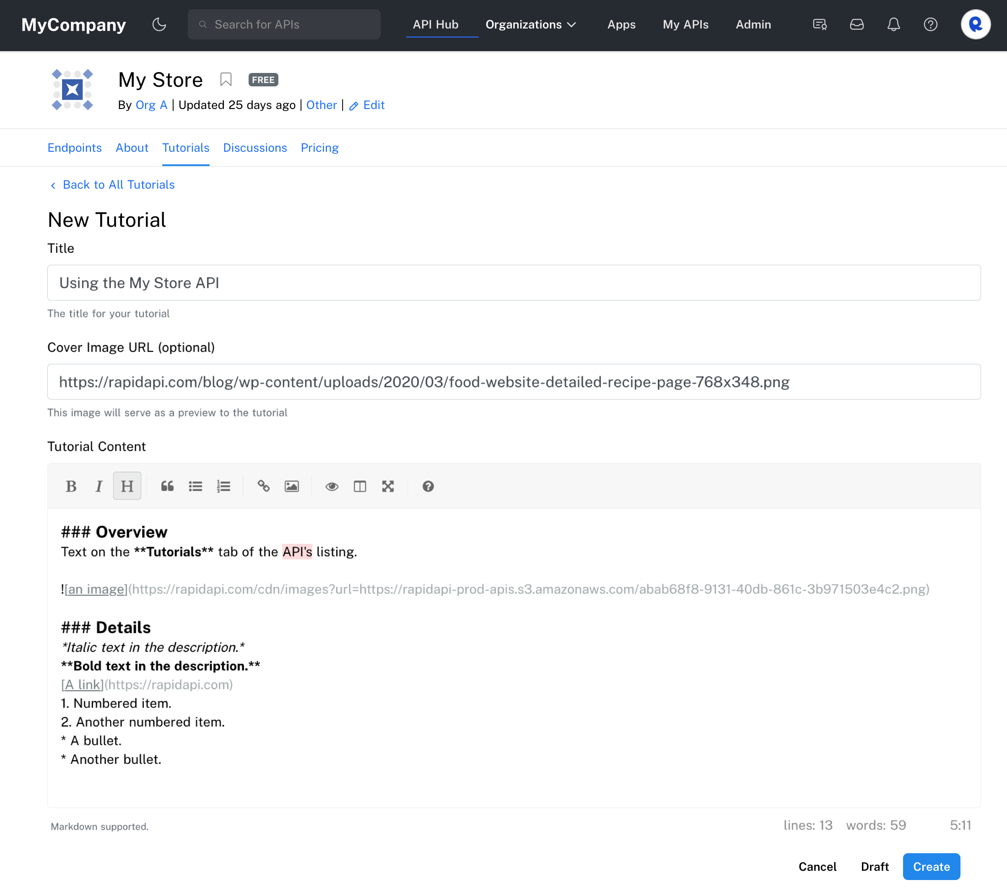Save tutorial as Draft
The width and height of the screenshot is (1007, 888).
click(x=875, y=866)
